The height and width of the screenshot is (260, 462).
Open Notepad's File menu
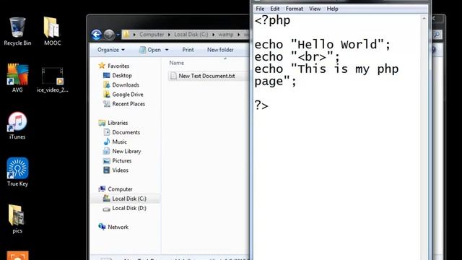click(260, 9)
